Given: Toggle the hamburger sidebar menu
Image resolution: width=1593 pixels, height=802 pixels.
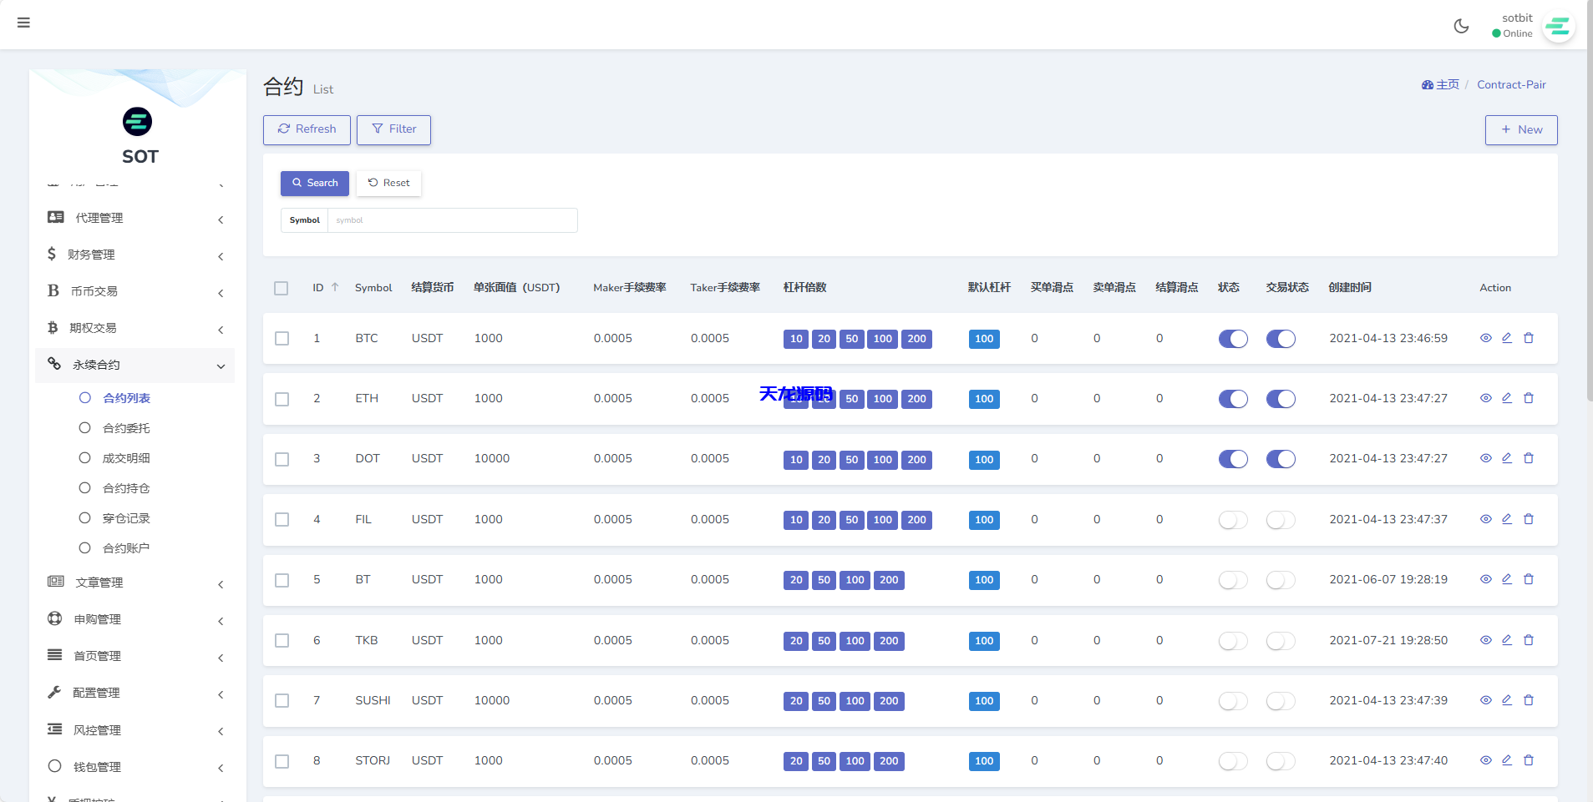Looking at the screenshot, I should click(x=23, y=23).
